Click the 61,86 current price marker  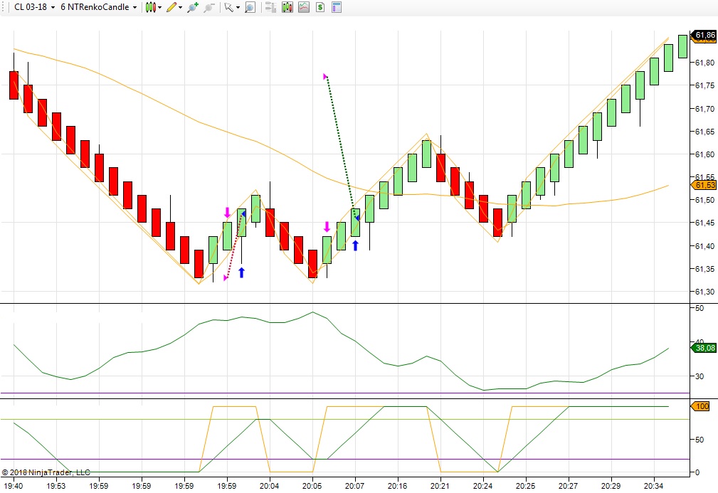(704, 35)
